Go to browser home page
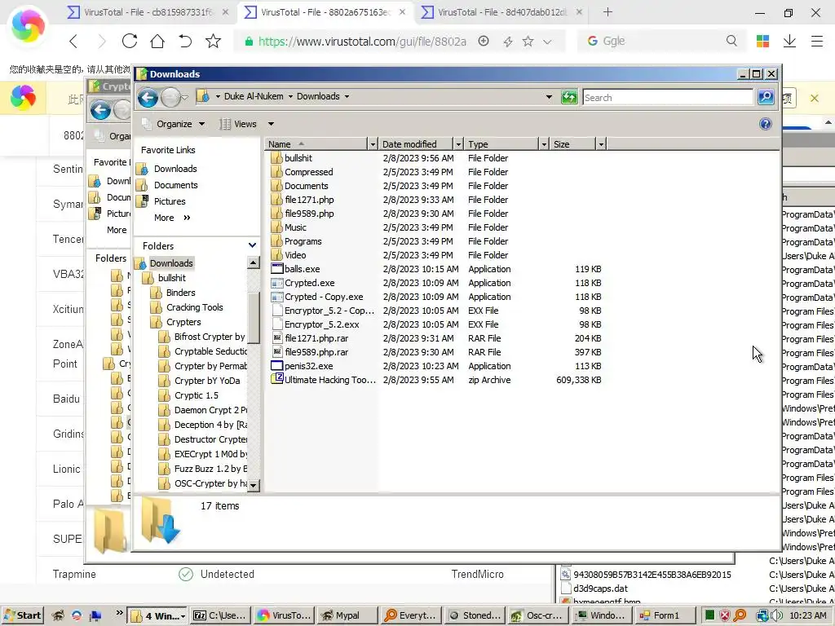 point(157,41)
